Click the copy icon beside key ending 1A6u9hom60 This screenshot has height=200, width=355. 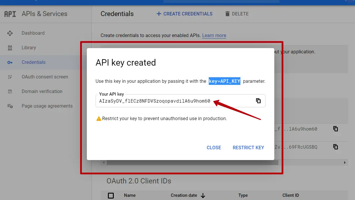[335, 129]
